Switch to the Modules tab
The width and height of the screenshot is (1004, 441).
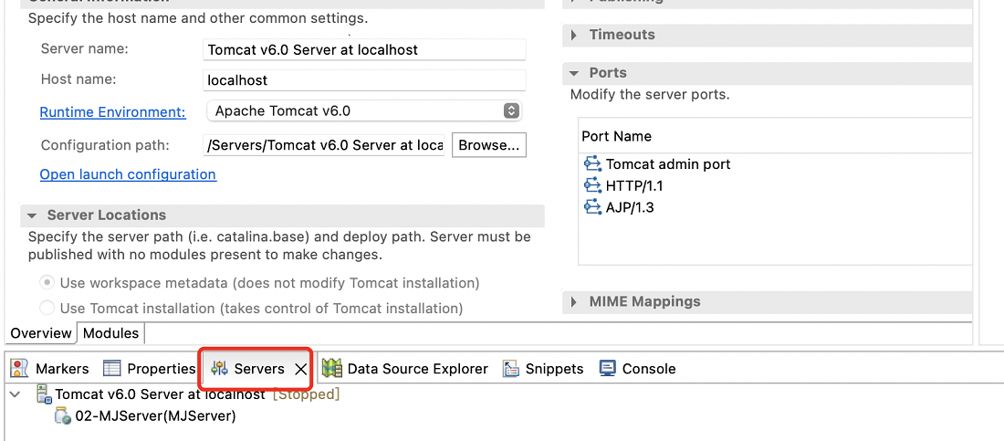pos(110,333)
